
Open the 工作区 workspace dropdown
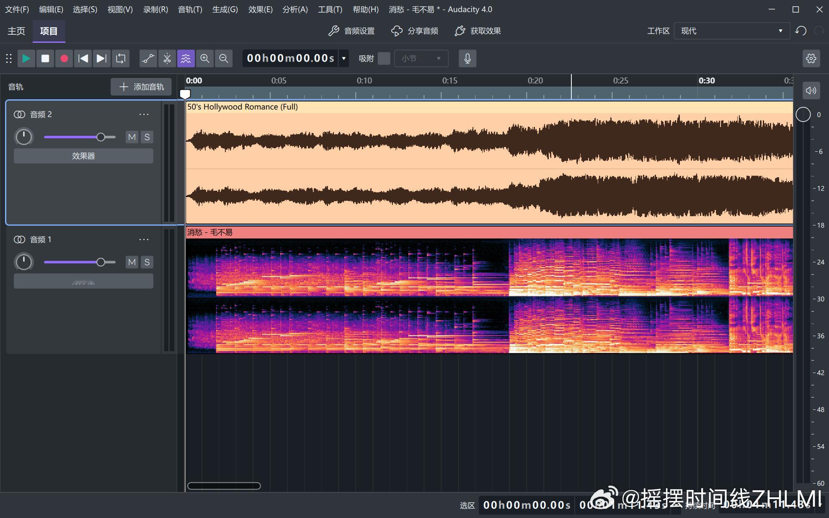click(x=731, y=31)
